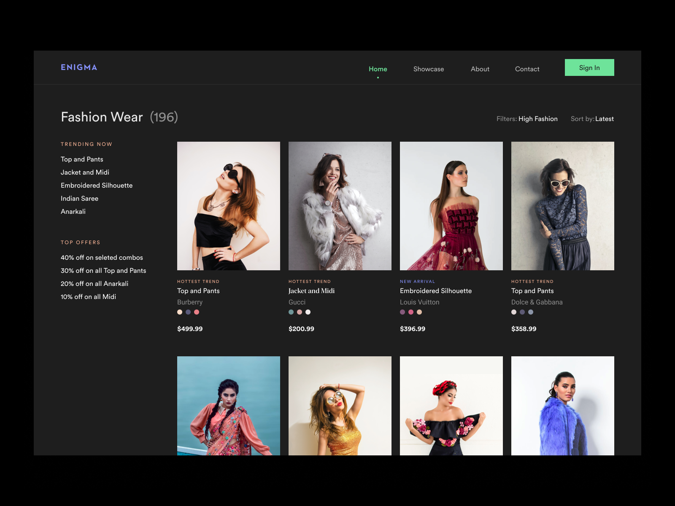Choose the teal swatch on Jacket and Midi

(290, 312)
